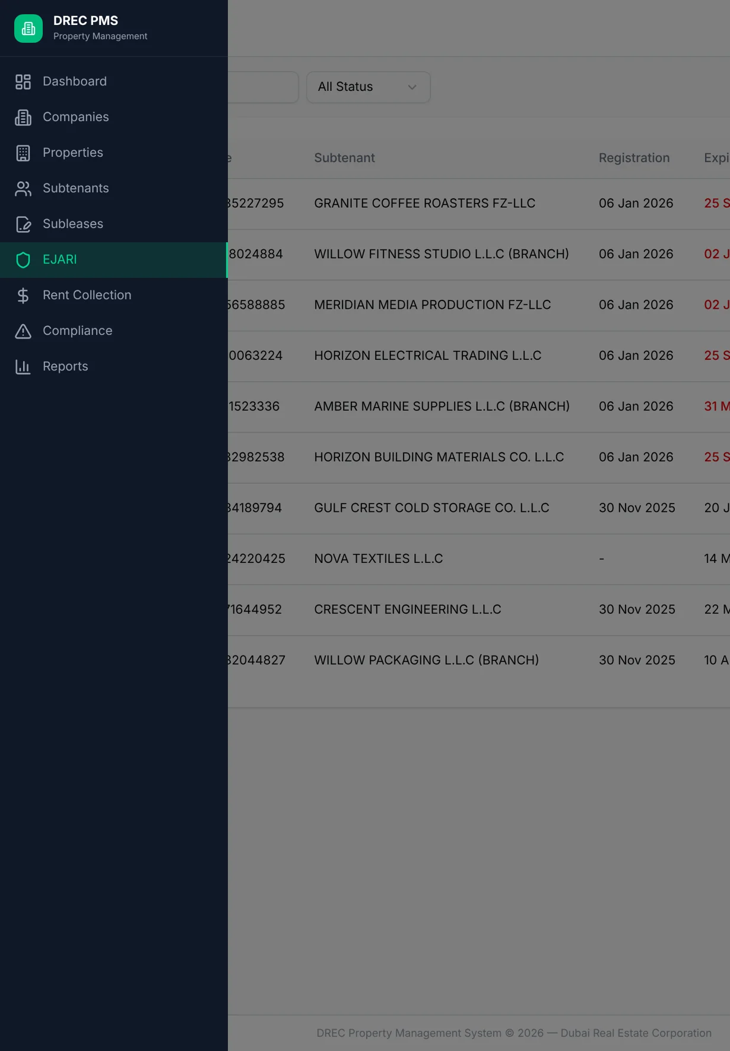Image resolution: width=730 pixels, height=1051 pixels.
Task: Open Reports from sidebar
Action: [113, 366]
